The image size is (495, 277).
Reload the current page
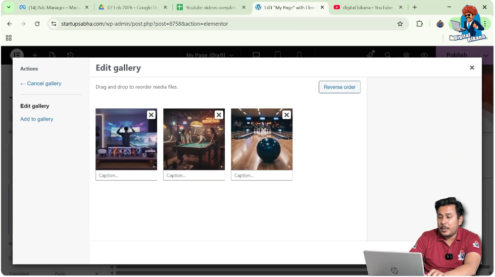(37, 24)
